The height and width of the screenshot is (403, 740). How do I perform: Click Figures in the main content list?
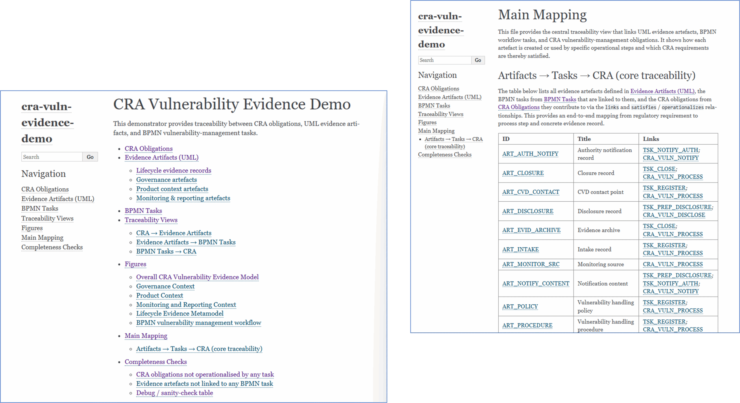click(x=136, y=264)
